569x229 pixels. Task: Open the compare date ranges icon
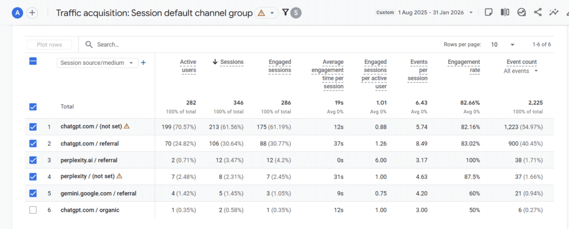(521, 12)
